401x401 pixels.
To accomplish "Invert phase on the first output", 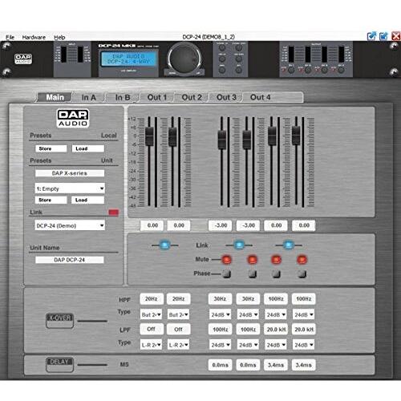I will pyautogui.click(x=227, y=273).
